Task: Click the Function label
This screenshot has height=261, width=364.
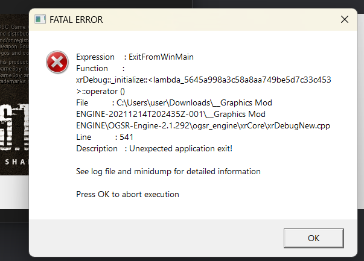Action: click(x=92, y=68)
